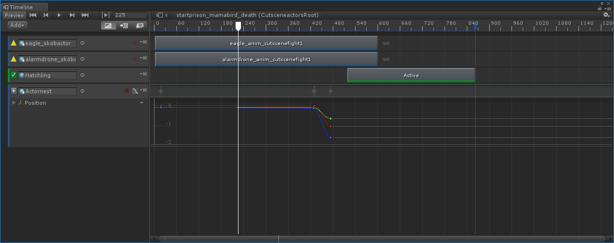
Task: Toggle curves view on Actornest track
Action: (x=136, y=91)
